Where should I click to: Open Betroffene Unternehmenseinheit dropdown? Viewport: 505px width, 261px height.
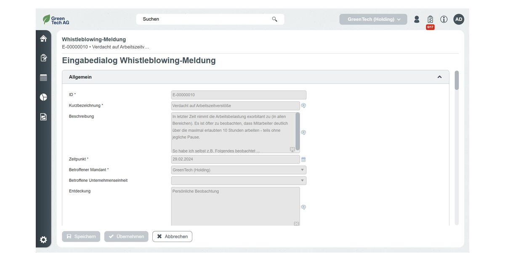tap(239, 181)
